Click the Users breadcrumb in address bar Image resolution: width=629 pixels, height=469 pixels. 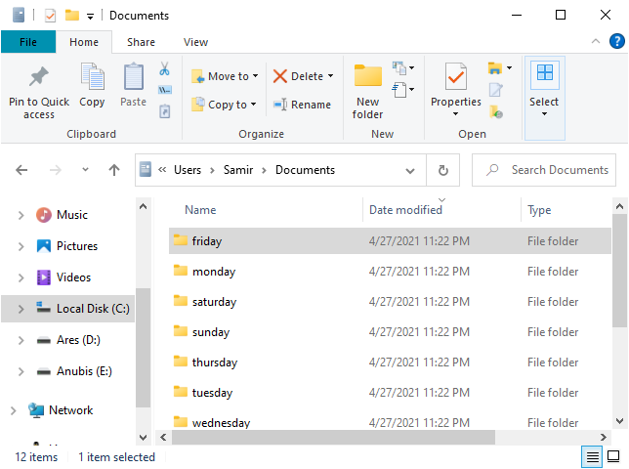coord(188,170)
